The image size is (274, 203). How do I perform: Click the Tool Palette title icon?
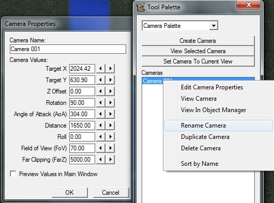(141, 7)
